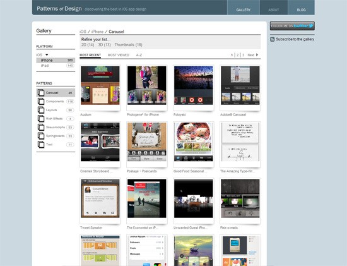The image size is (347, 266).
Task: Select the Skeuomorphs pattern label
Action: pos(56,127)
